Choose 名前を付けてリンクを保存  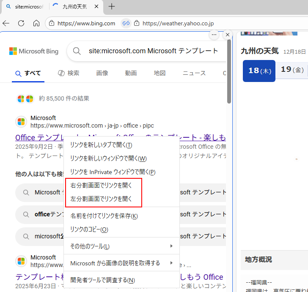tap(121, 216)
